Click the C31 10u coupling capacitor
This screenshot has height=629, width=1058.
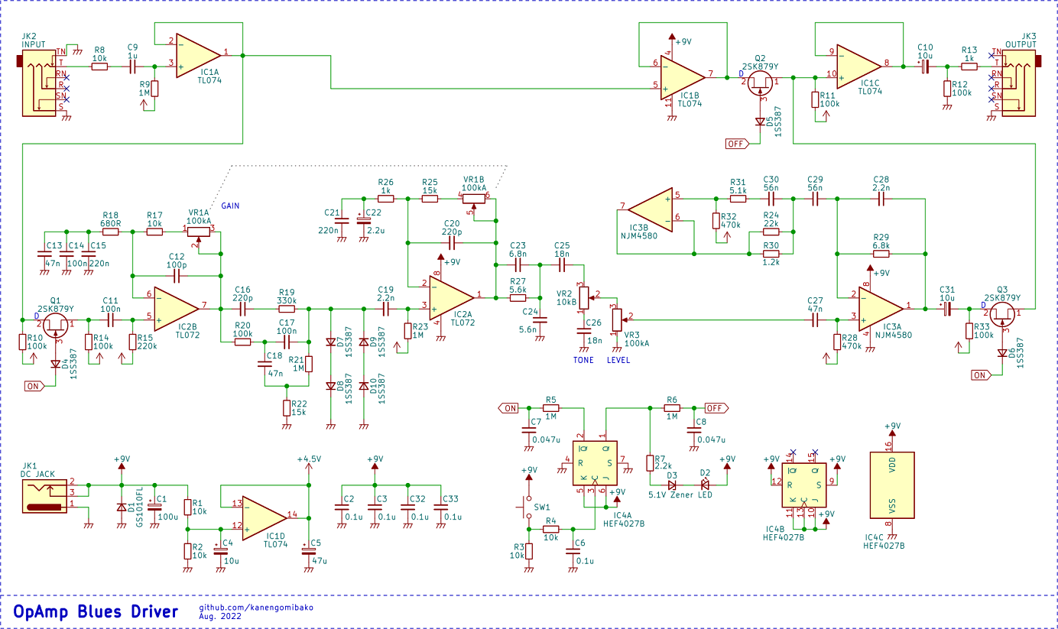pyautogui.click(x=946, y=309)
